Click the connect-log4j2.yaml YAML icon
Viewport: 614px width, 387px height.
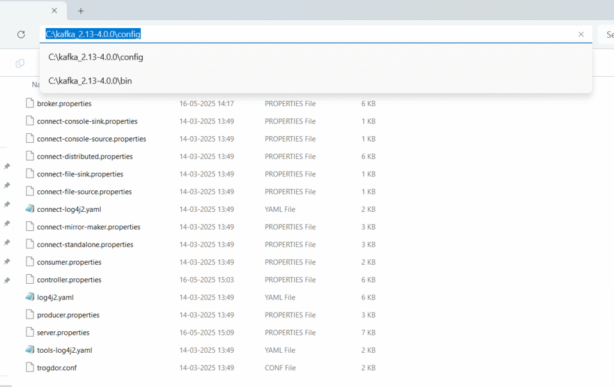coord(30,209)
